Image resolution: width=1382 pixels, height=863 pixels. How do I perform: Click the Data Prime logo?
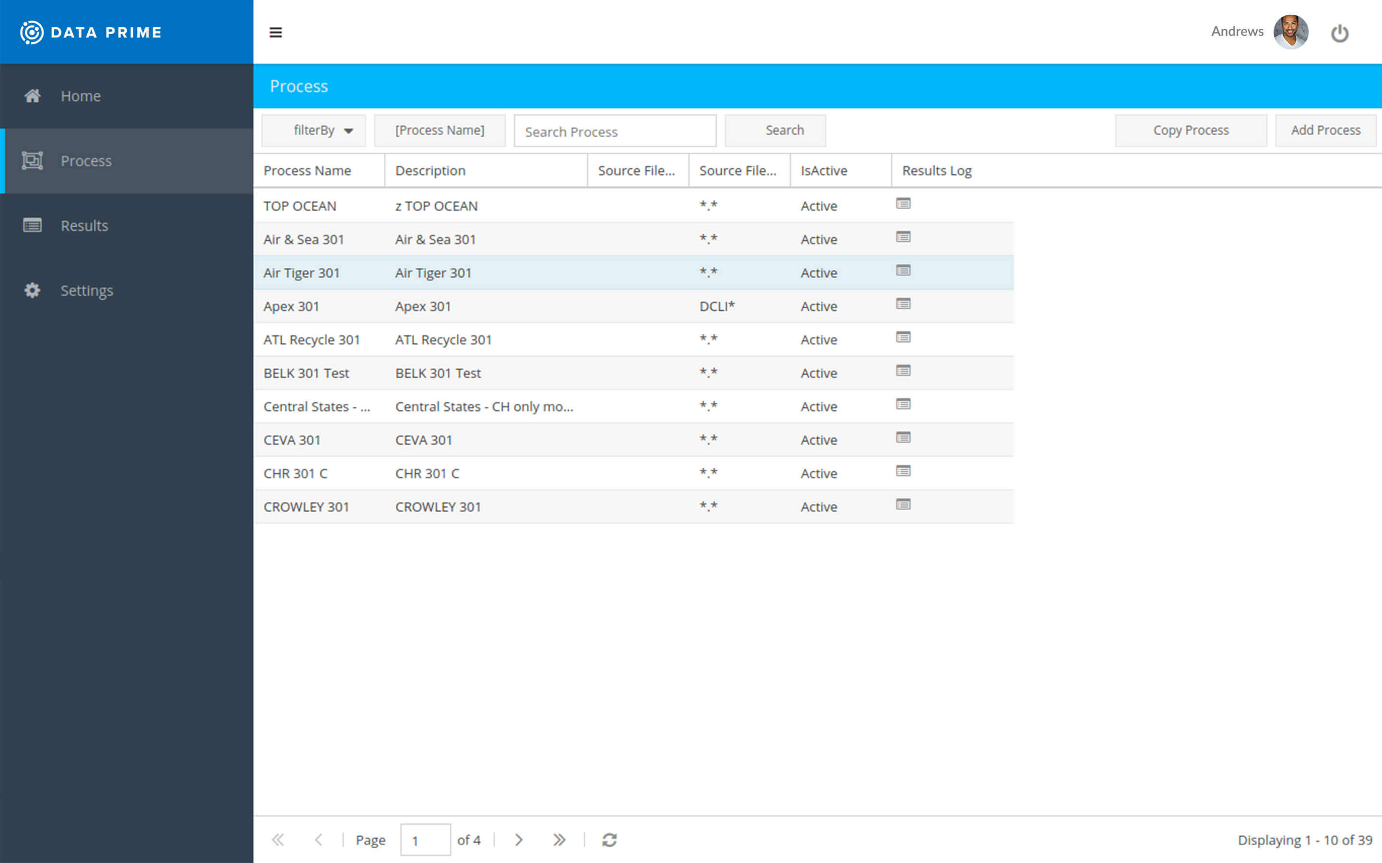point(90,32)
